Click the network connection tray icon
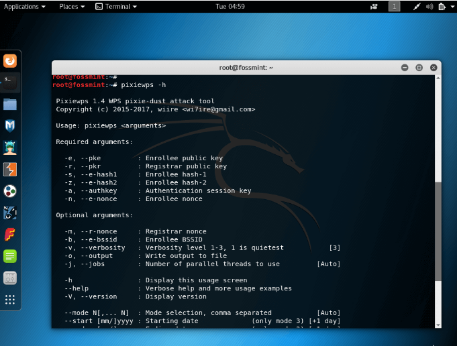457x346 pixels. tap(417, 7)
